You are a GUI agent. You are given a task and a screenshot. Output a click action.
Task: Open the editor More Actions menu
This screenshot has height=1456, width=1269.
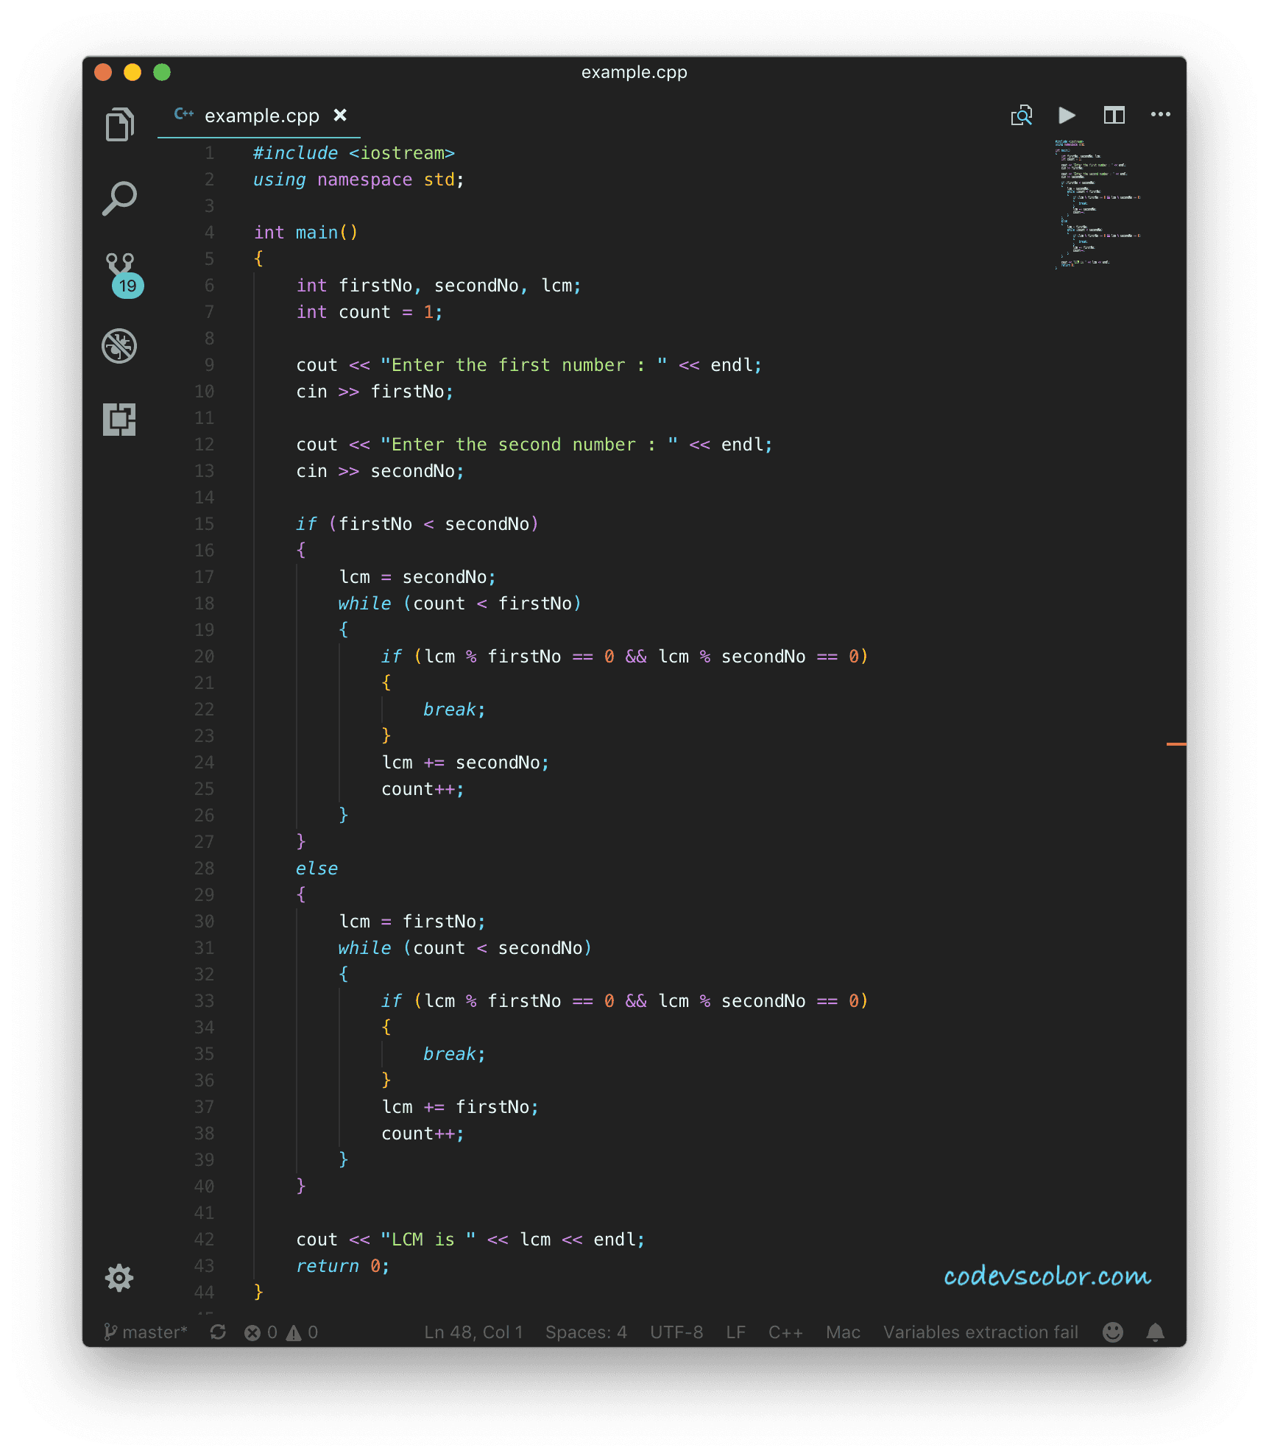[x=1160, y=115]
